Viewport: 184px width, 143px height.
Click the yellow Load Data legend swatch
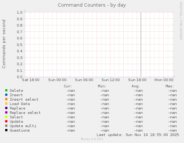pyautogui.click(x=6, y=104)
